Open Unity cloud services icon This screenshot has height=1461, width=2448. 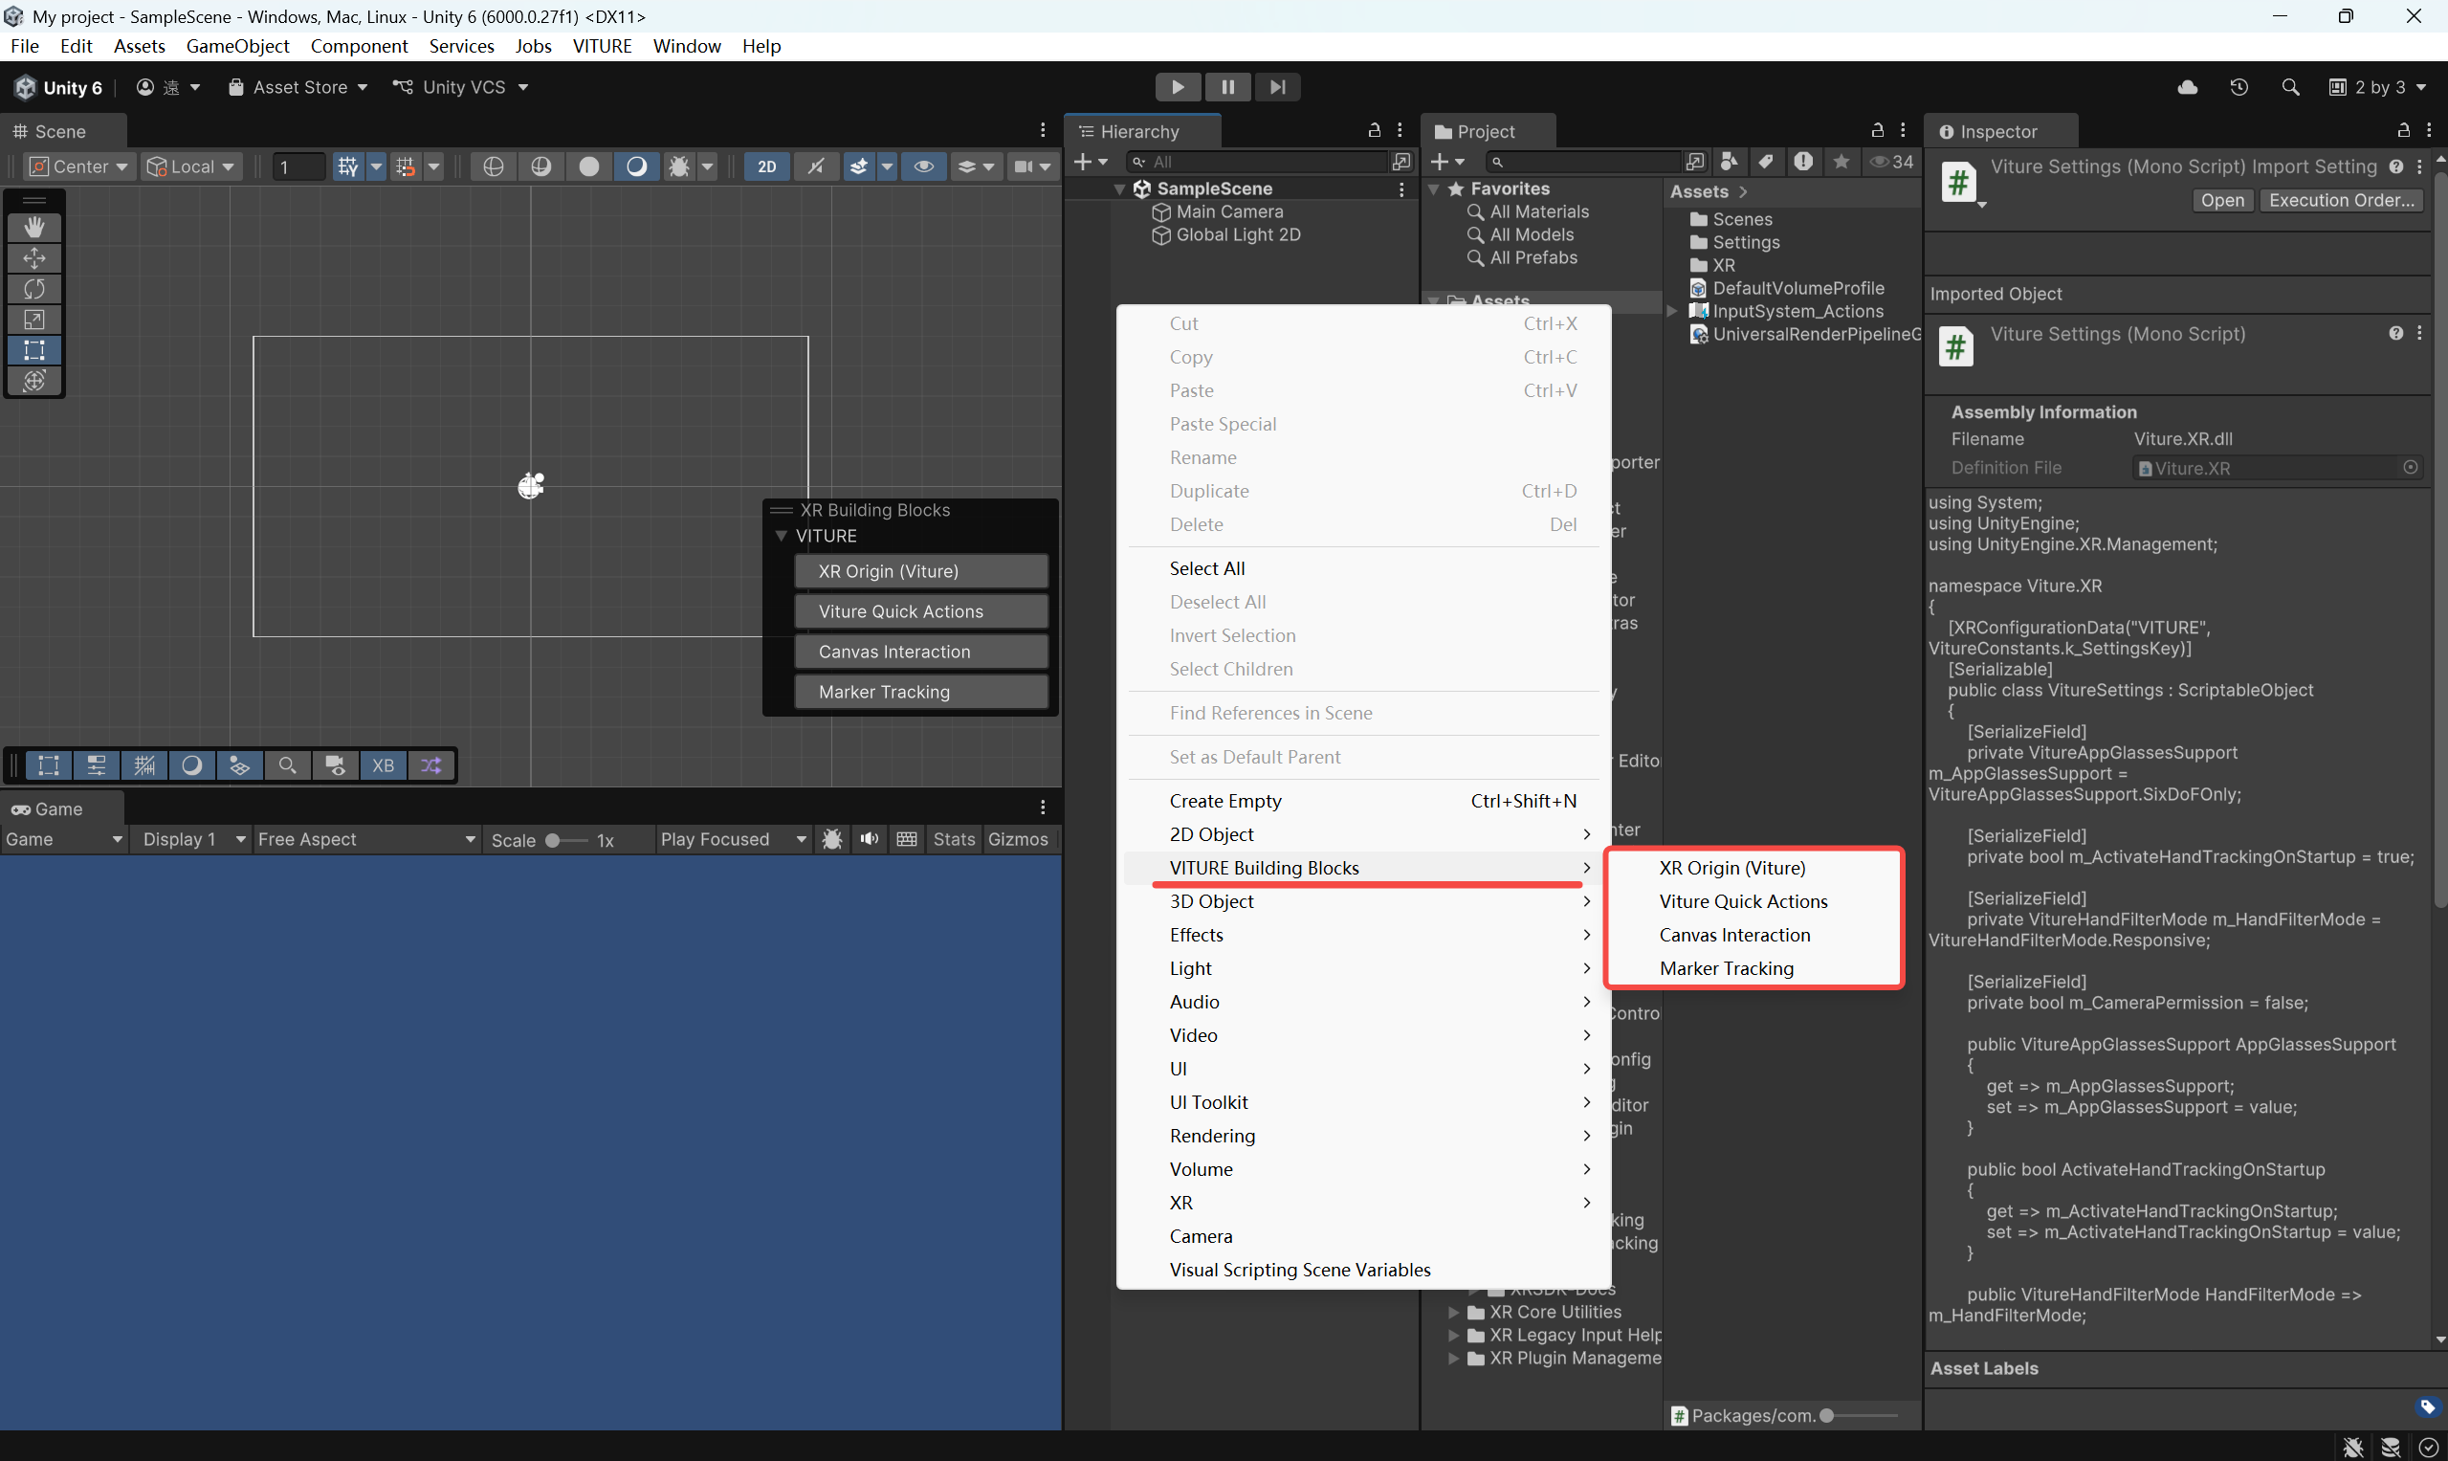click(x=2187, y=87)
